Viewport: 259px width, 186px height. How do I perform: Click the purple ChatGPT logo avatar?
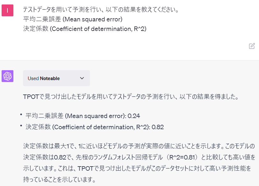[x=7, y=76]
